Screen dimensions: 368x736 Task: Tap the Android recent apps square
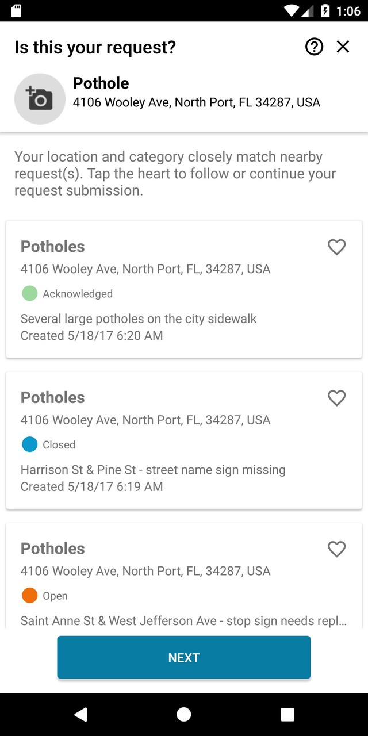287,714
